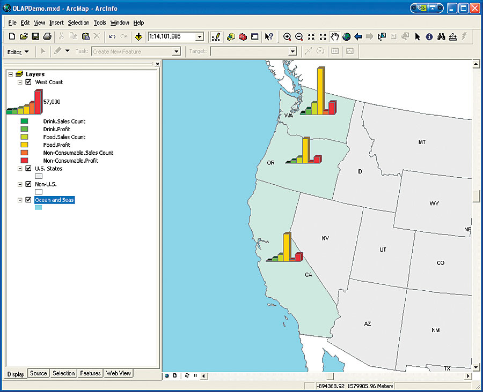Image resolution: width=483 pixels, height=392 pixels.
Task: Click the map's vertical scrollbar down arrow
Action: pos(476,367)
